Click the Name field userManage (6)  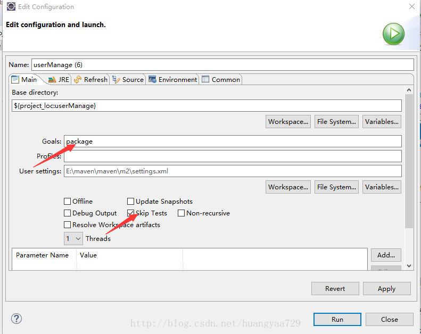coord(222,65)
